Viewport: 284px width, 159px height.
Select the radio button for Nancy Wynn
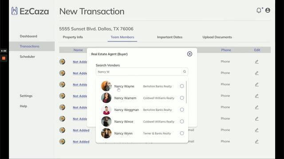pos(182,133)
